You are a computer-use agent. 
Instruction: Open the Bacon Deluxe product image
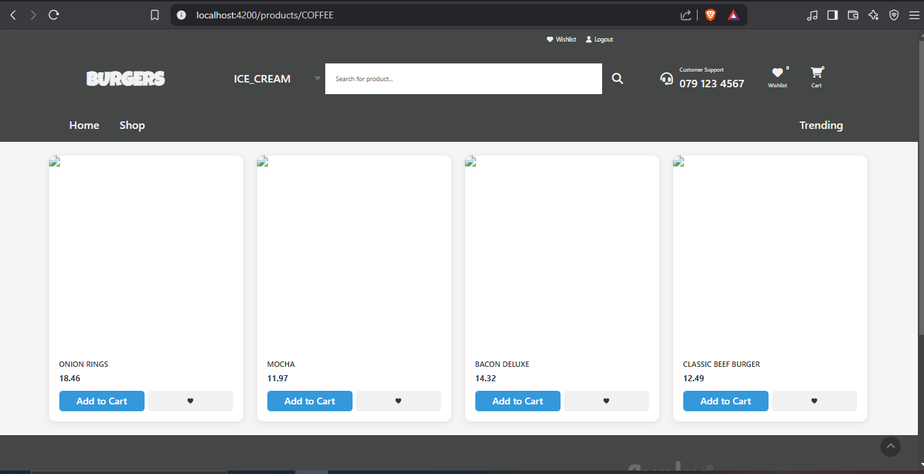coord(562,252)
